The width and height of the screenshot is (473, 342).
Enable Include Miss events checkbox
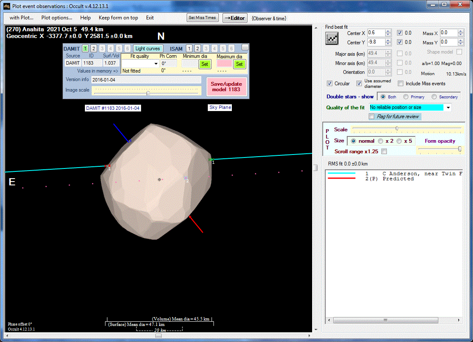pos(401,84)
